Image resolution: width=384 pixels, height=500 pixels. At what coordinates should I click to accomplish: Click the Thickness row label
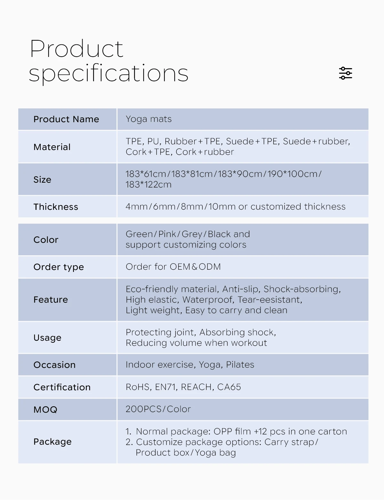[56, 207]
